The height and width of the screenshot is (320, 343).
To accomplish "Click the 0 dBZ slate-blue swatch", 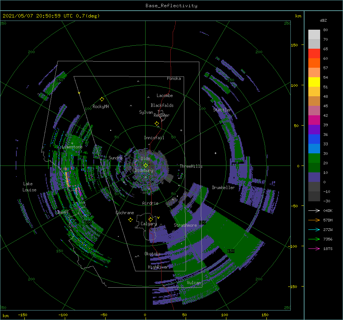I will tap(314, 177).
